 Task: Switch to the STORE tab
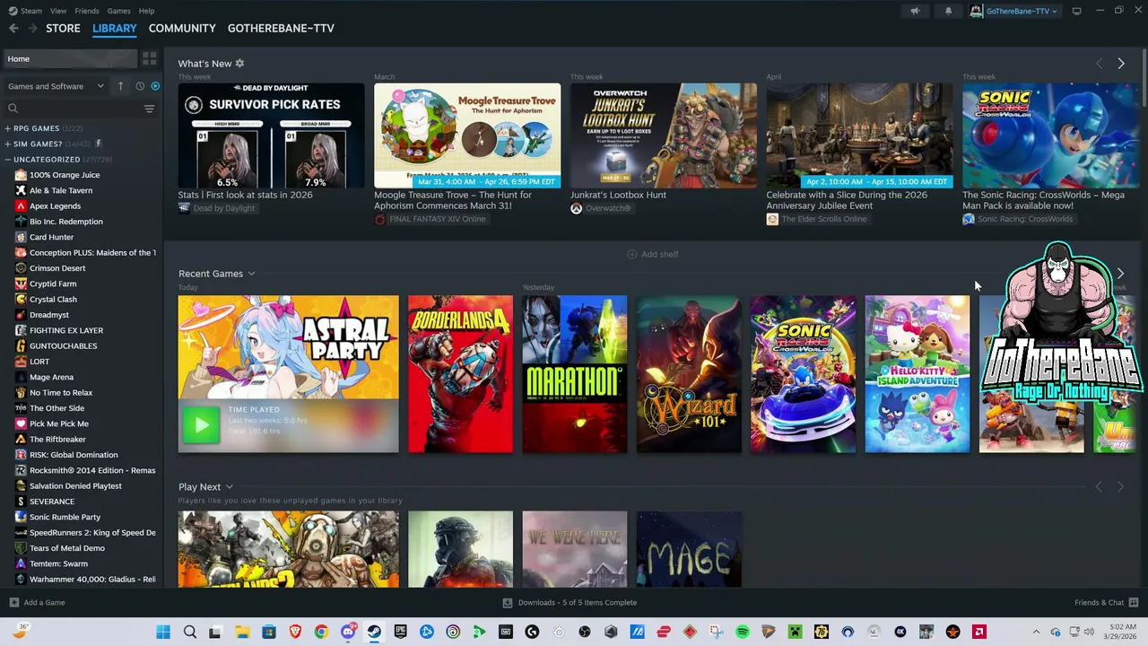click(x=63, y=29)
